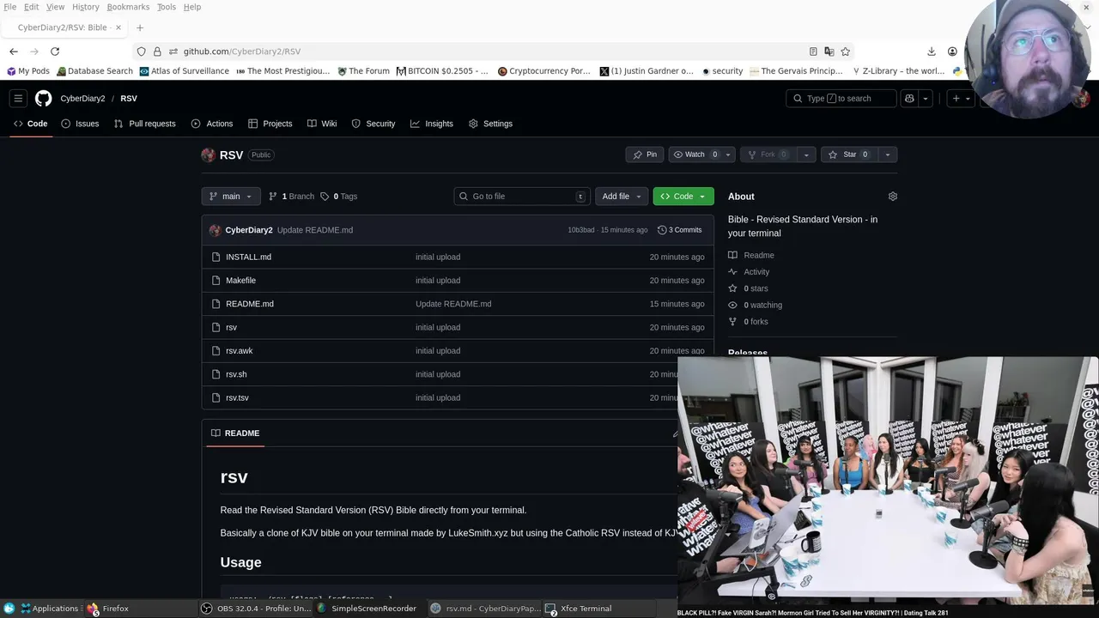This screenshot has width=1099, height=618.
Task: View 0 watching in About sidebar
Action: click(x=756, y=305)
